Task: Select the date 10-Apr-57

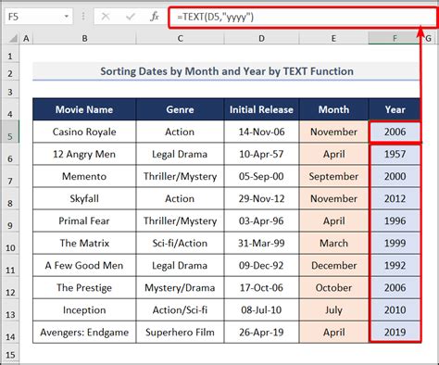Action: [261, 154]
